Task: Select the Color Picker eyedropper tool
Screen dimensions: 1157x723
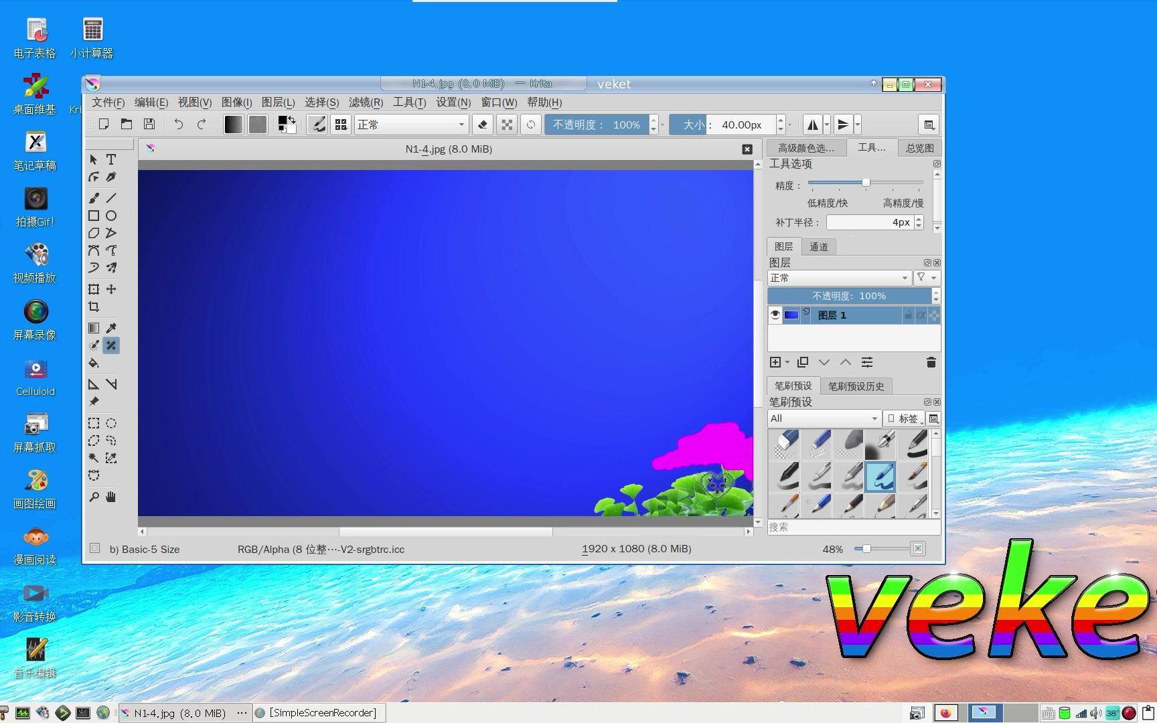Action: click(x=111, y=328)
